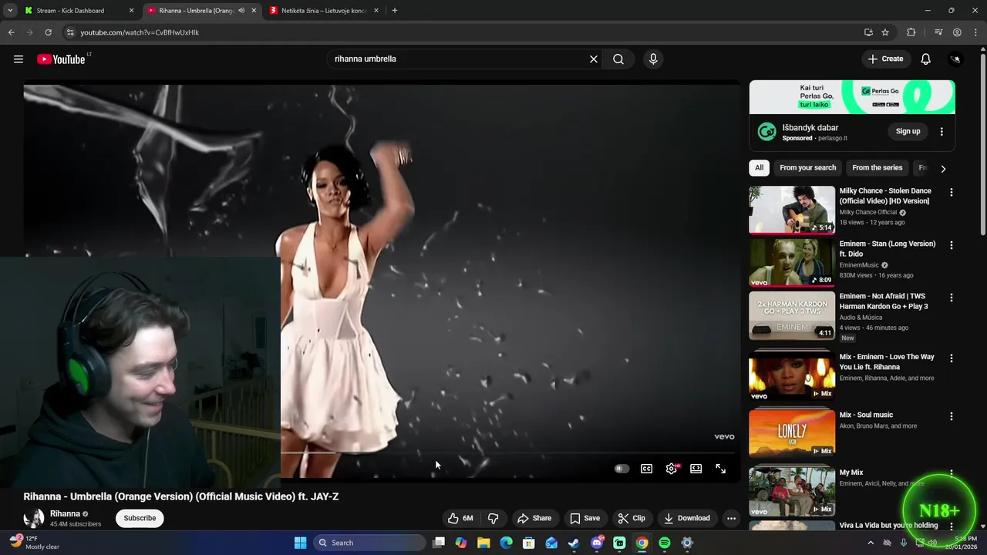Close the Kick Dashboard tab

pos(131,11)
